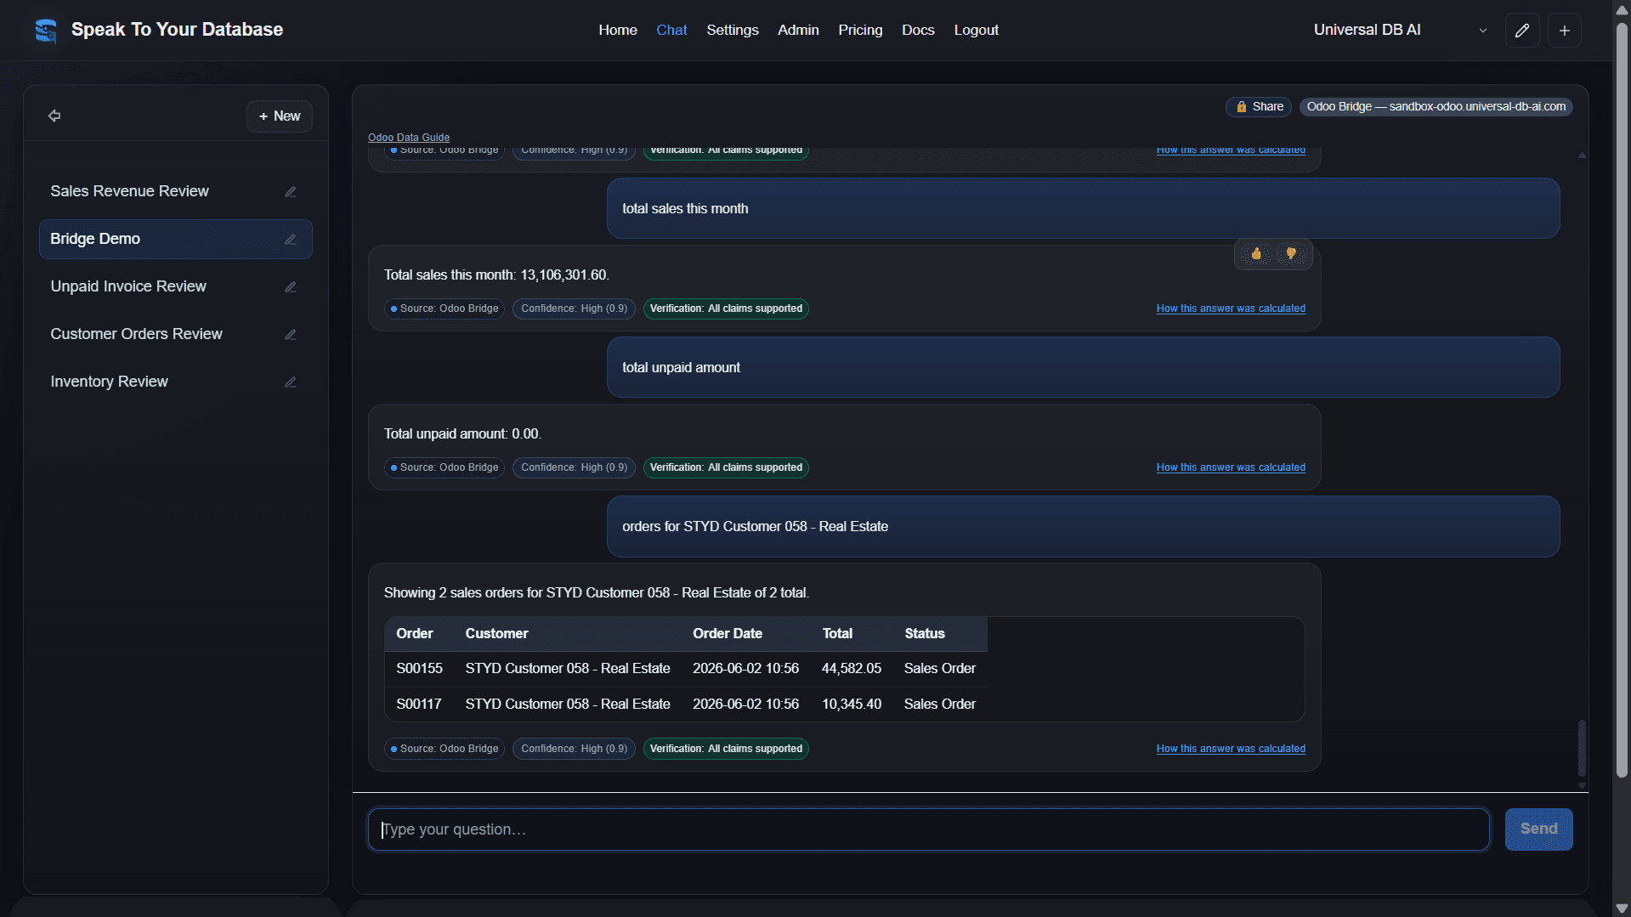Click the thumbs down feedback icon

1290,253
